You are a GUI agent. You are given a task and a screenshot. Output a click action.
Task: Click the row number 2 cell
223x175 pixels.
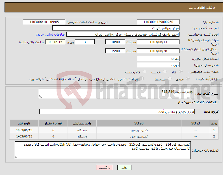pyautogui.click(x=214, y=136)
